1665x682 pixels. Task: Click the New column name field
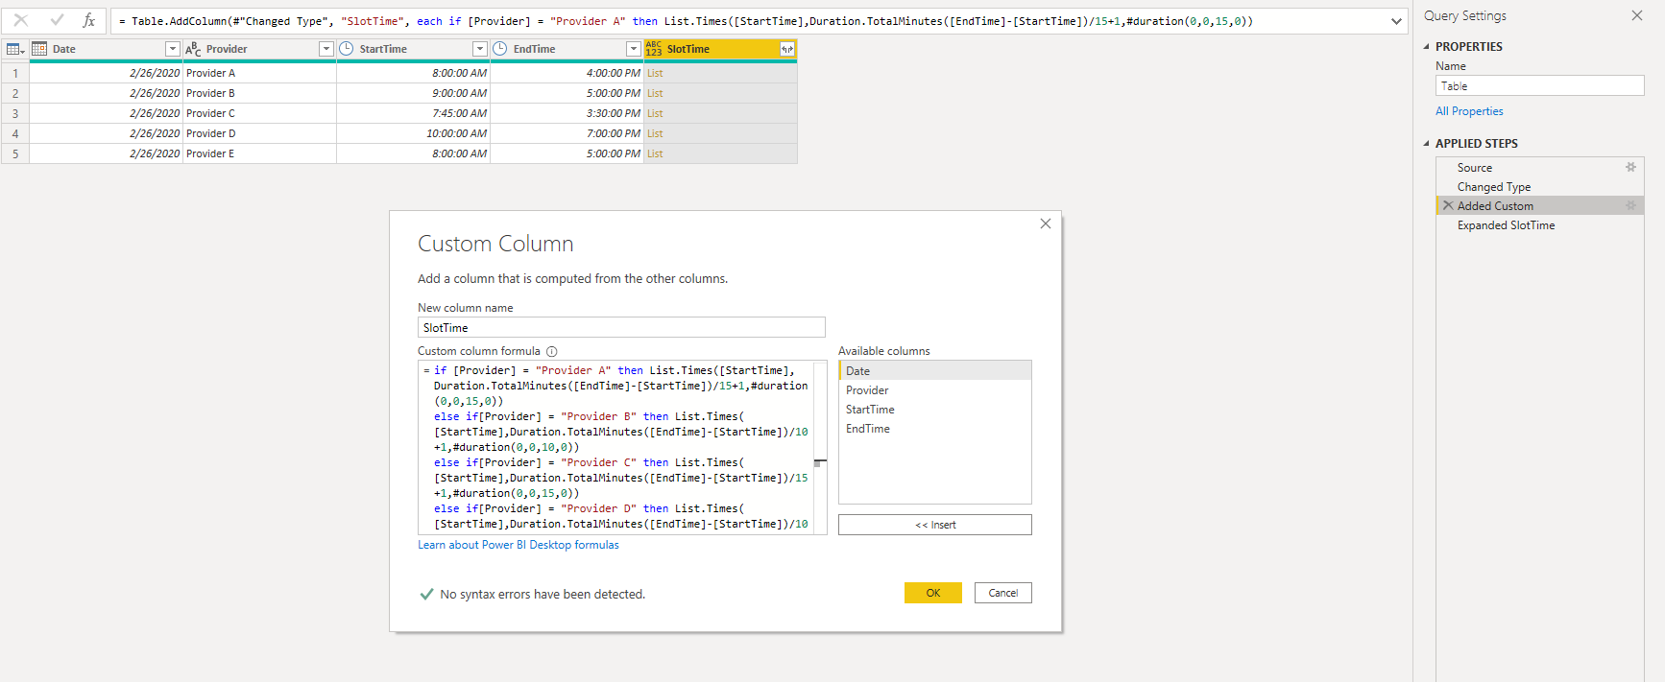[621, 327]
